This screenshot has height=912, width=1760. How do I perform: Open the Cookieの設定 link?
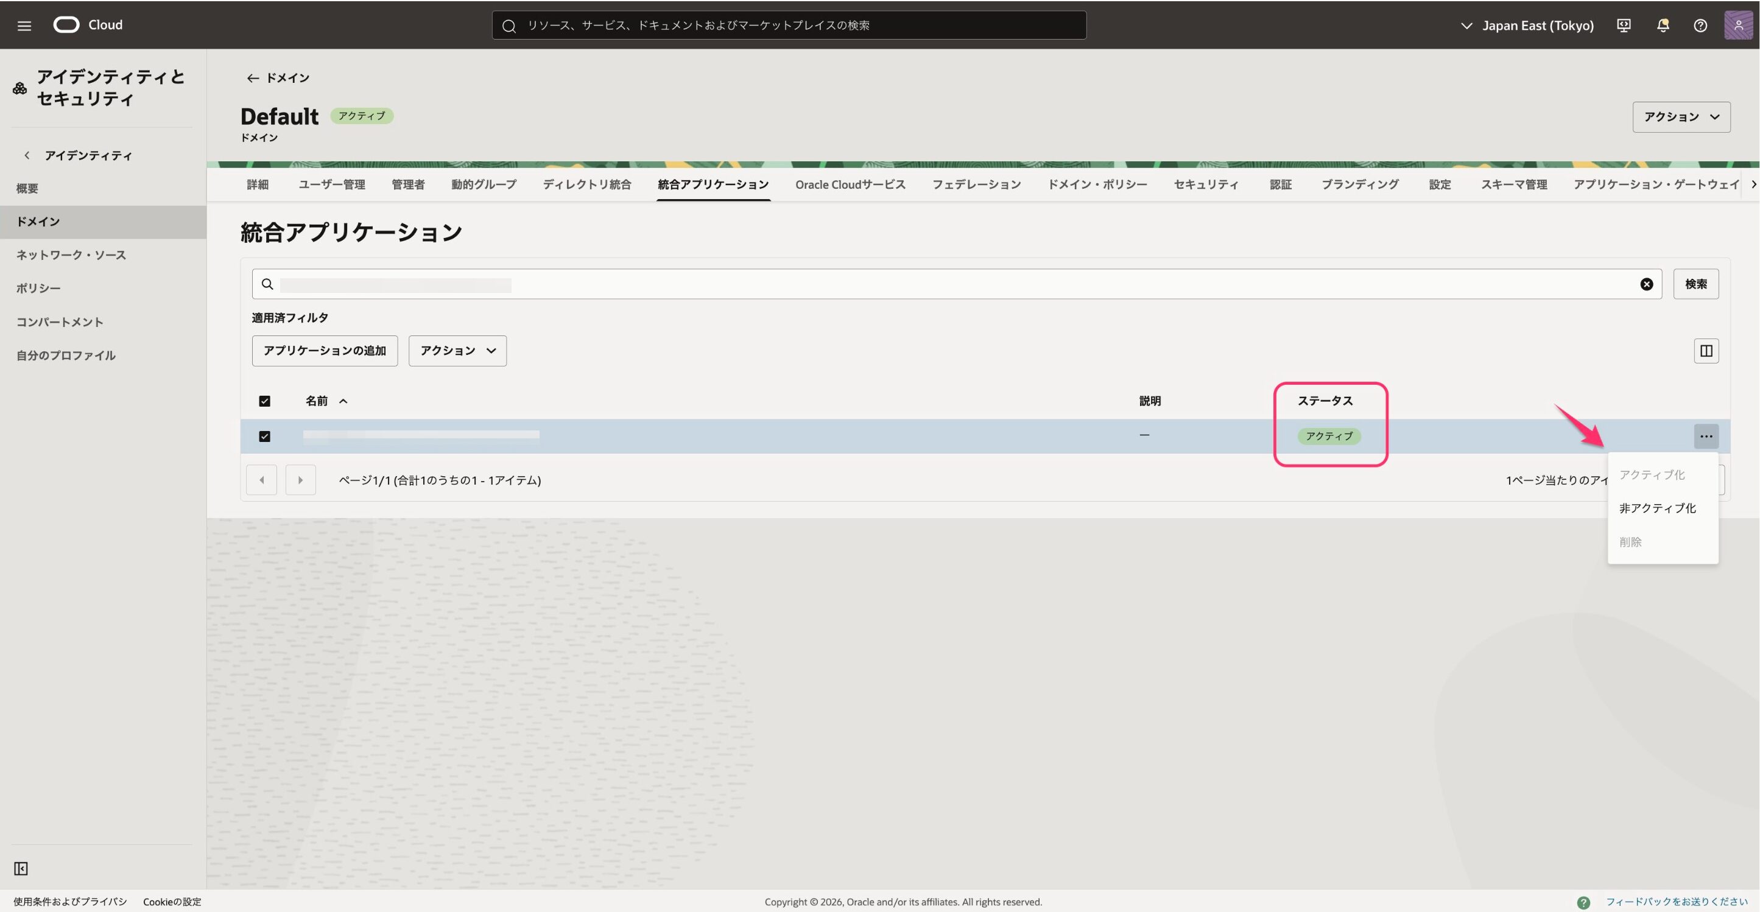[x=172, y=901]
